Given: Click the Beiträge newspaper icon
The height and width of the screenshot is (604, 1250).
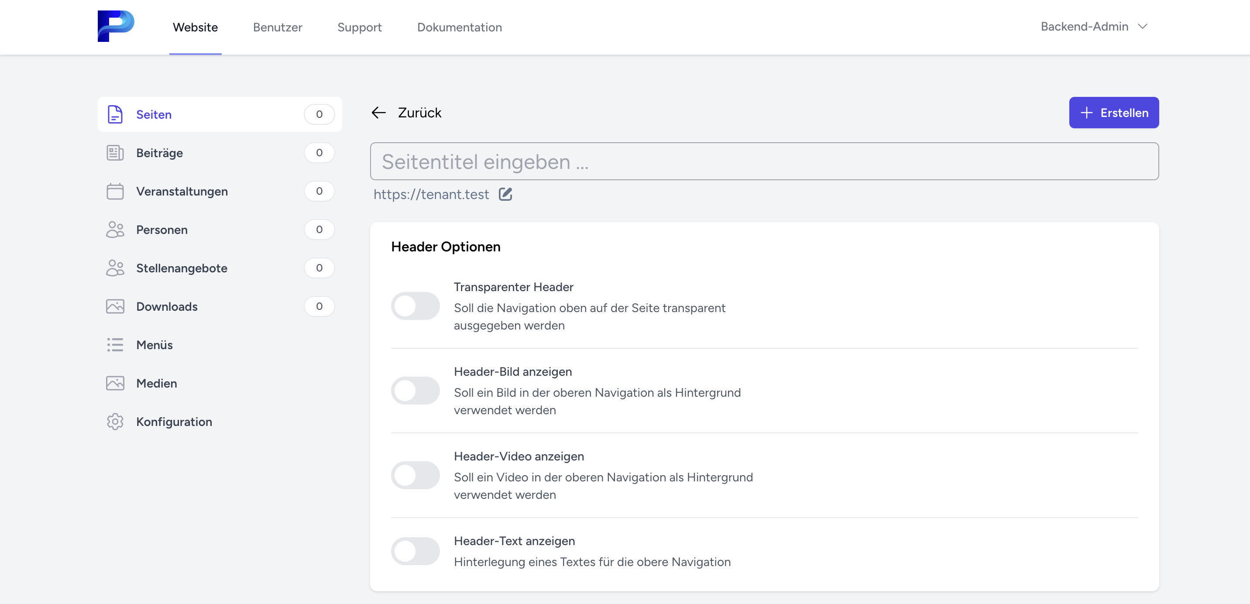Looking at the screenshot, I should (x=115, y=153).
